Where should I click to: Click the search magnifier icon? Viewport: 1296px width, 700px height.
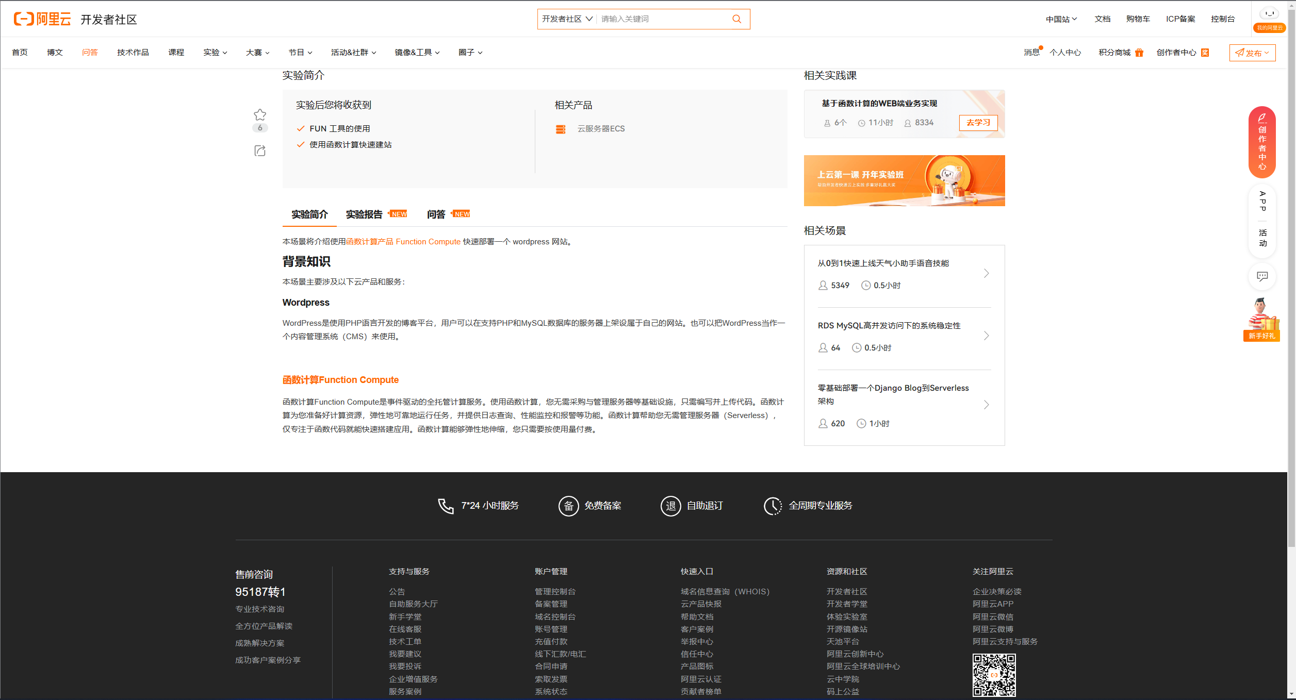click(x=736, y=19)
